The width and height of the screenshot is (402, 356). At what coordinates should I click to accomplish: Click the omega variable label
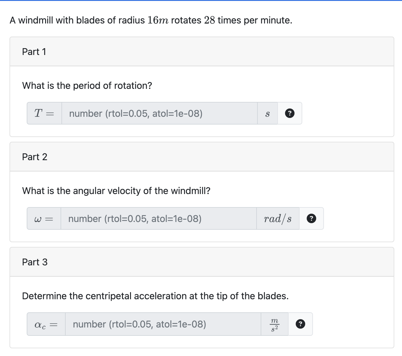(44, 219)
